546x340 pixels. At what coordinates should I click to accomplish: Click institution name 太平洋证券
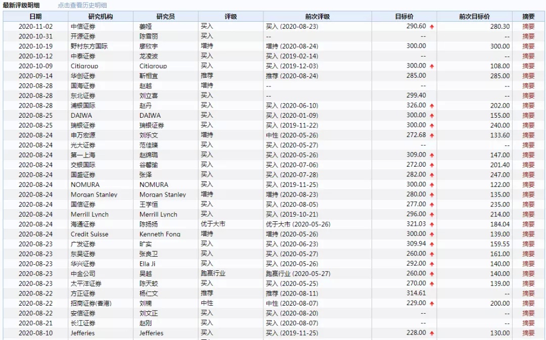tap(86, 283)
